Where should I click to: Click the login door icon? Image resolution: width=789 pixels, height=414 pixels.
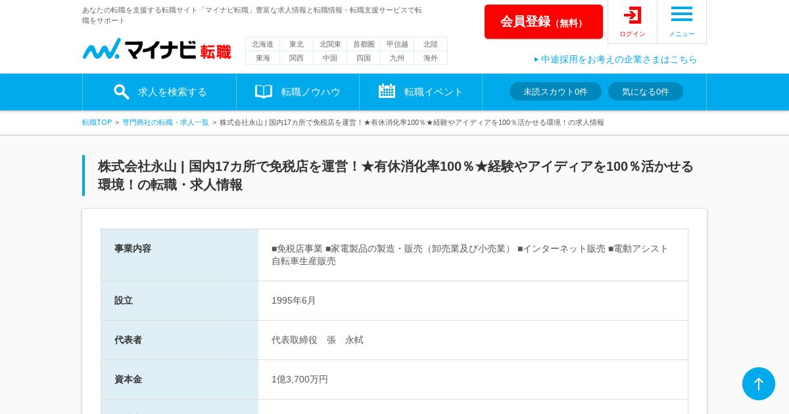click(x=633, y=15)
